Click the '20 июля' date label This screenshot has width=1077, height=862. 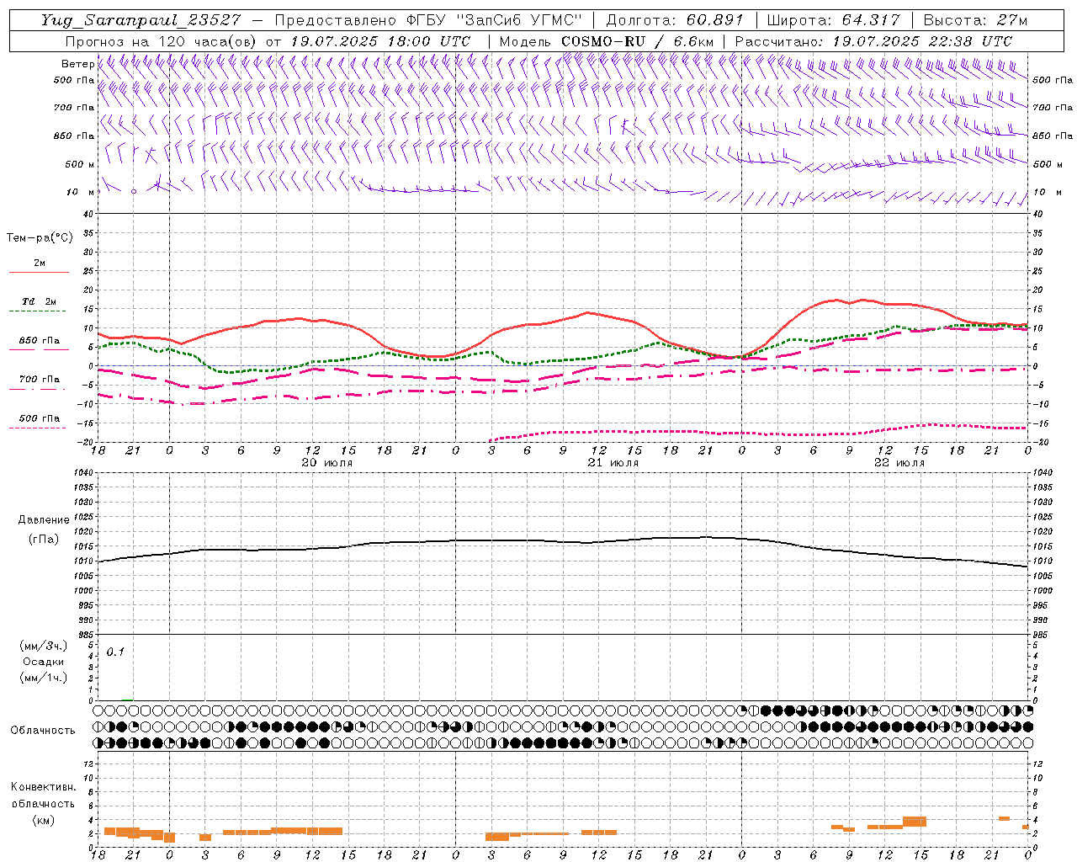tap(326, 463)
